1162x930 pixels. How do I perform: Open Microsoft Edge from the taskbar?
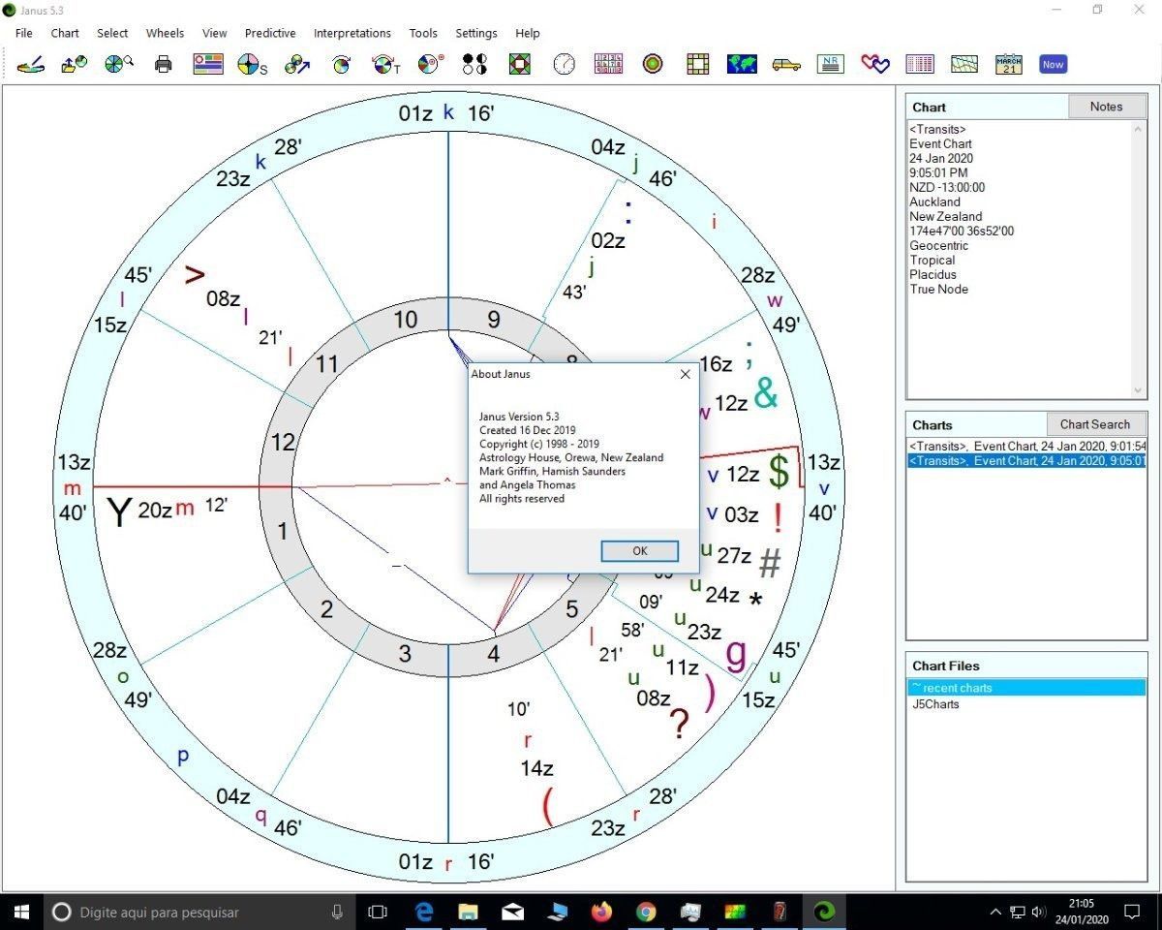pos(423,912)
